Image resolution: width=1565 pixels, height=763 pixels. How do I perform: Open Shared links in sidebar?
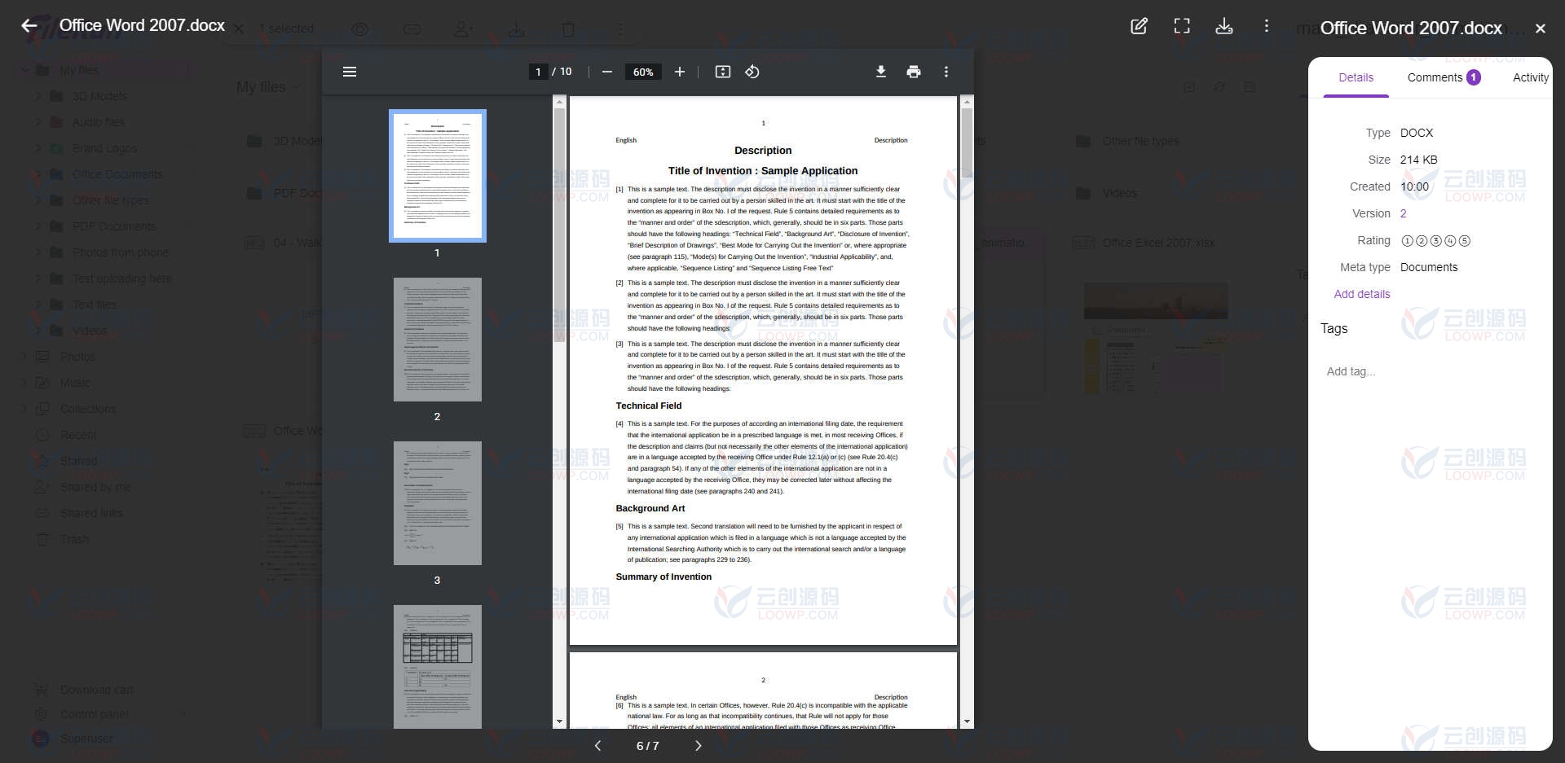click(91, 513)
